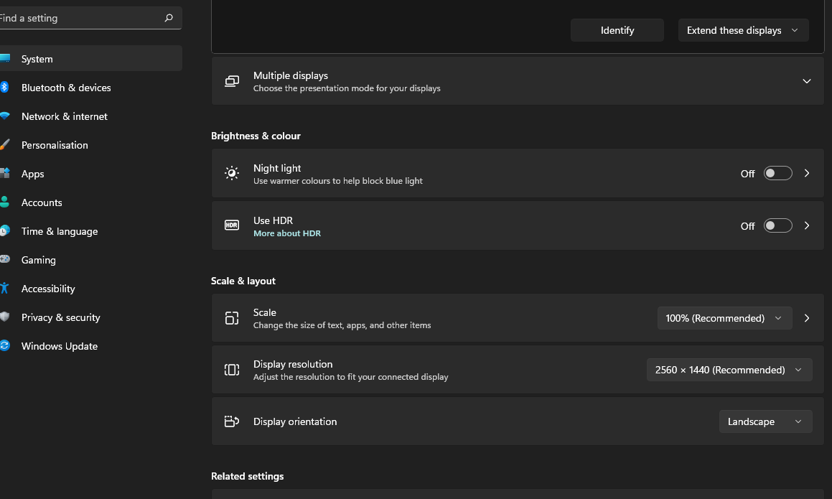Click the Multiple displays monitor icon
The image size is (832, 499).
(x=232, y=81)
